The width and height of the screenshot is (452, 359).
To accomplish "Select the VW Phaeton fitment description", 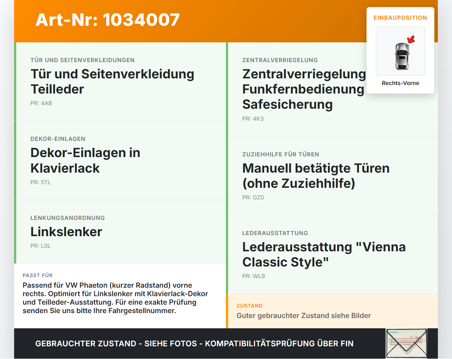I will [115, 298].
